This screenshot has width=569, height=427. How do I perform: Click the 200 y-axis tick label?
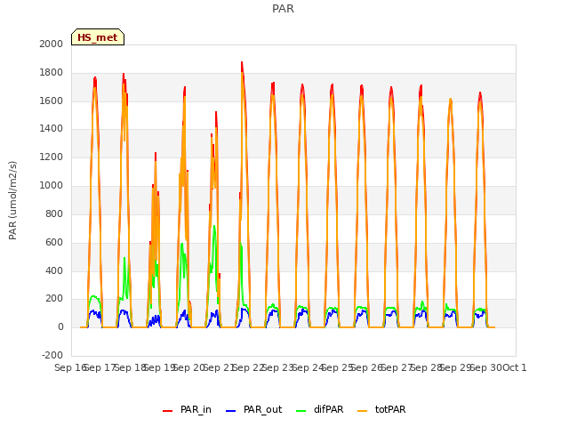click(54, 299)
